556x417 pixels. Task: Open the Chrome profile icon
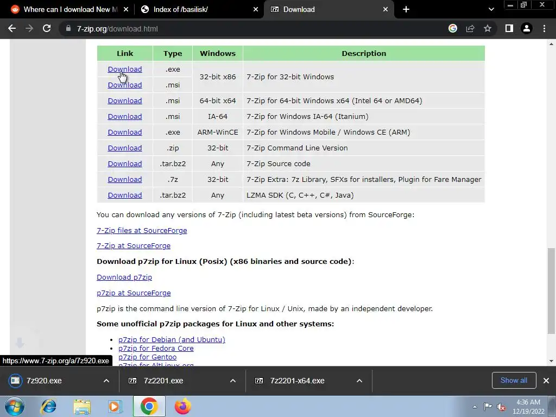527,29
